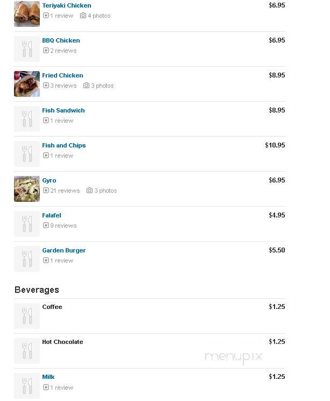Click the fork and knife placeholder for Coffee
The height and width of the screenshot is (401, 330).
[x=27, y=316]
